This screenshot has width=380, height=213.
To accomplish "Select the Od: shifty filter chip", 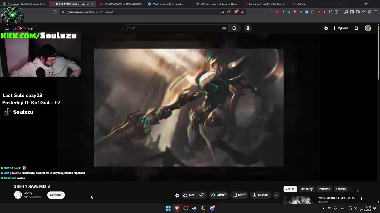I will point(307,189).
